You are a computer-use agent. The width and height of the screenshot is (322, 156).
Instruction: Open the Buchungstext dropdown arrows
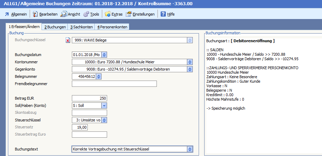[x=189, y=149]
